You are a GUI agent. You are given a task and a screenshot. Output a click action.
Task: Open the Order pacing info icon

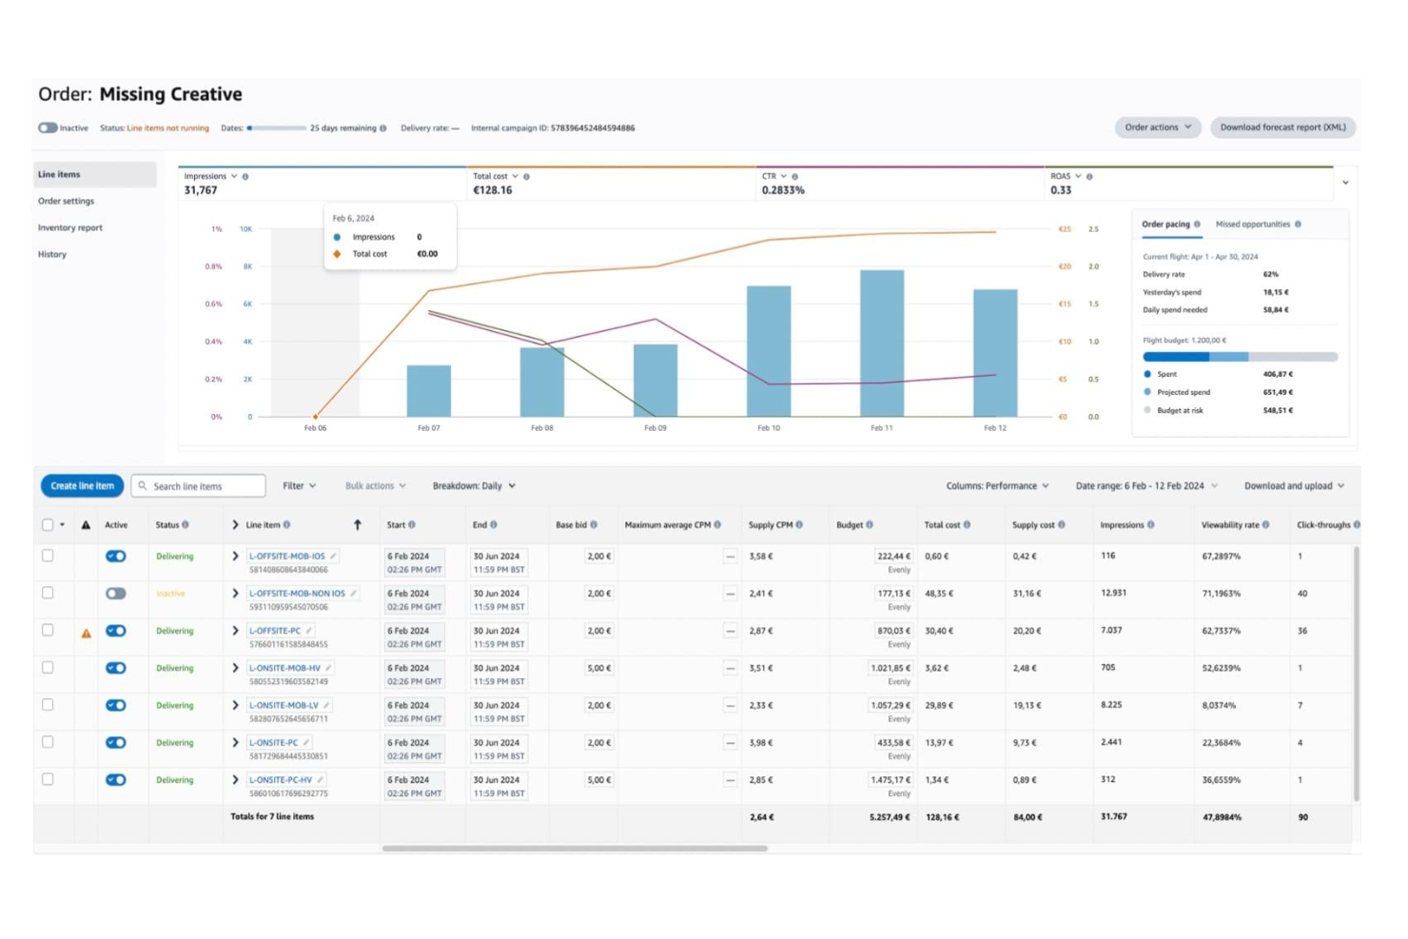[x=1198, y=224]
